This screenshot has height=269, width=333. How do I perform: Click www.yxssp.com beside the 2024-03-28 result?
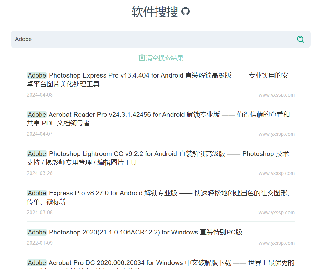277,173
